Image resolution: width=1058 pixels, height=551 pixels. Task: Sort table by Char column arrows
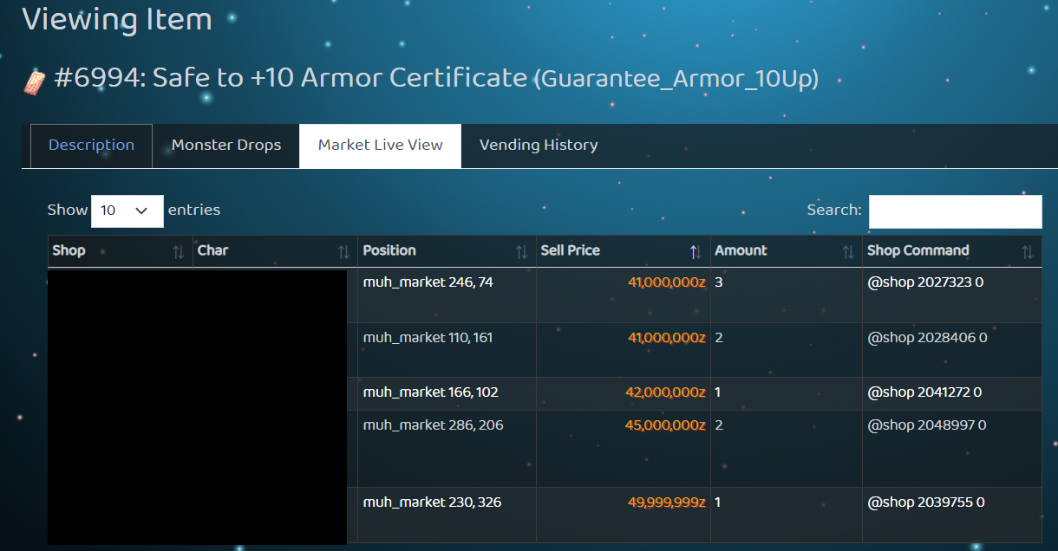(x=343, y=252)
